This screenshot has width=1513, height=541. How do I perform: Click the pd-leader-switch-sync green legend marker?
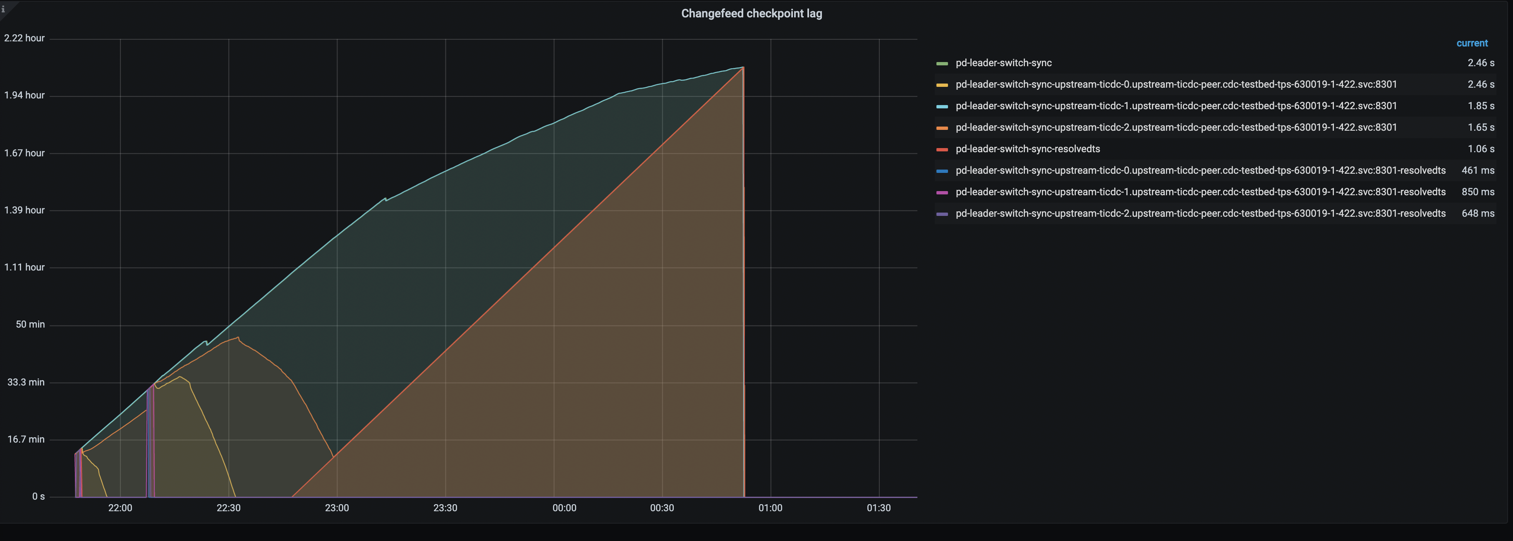tap(943, 63)
